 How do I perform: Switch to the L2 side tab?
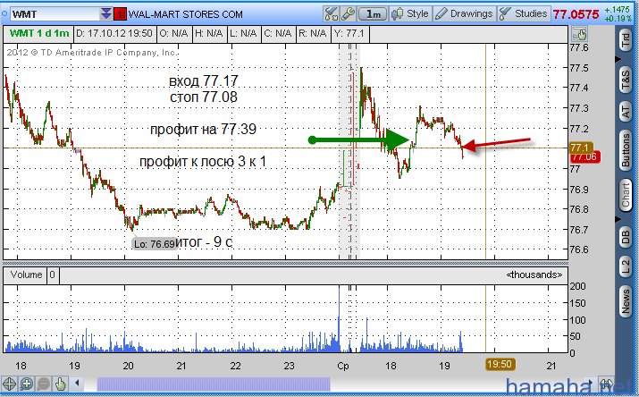click(x=625, y=267)
